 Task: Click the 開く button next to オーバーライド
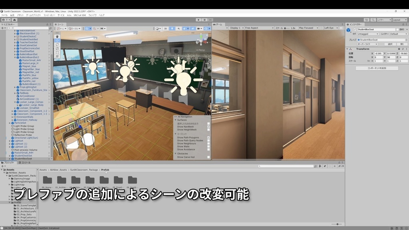(x=401, y=44)
